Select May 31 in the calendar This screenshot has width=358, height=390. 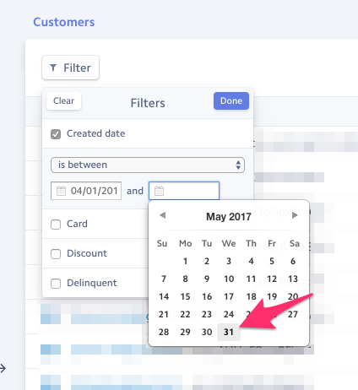(x=229, y=332)
